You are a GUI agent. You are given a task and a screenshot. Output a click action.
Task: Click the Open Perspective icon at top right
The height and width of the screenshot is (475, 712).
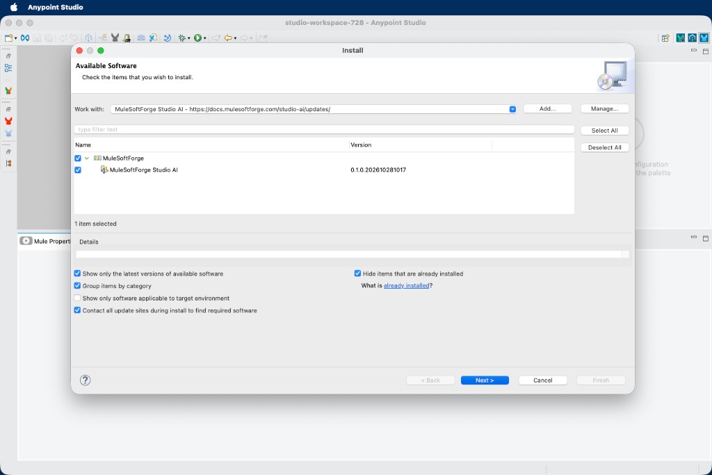point(665,38)
